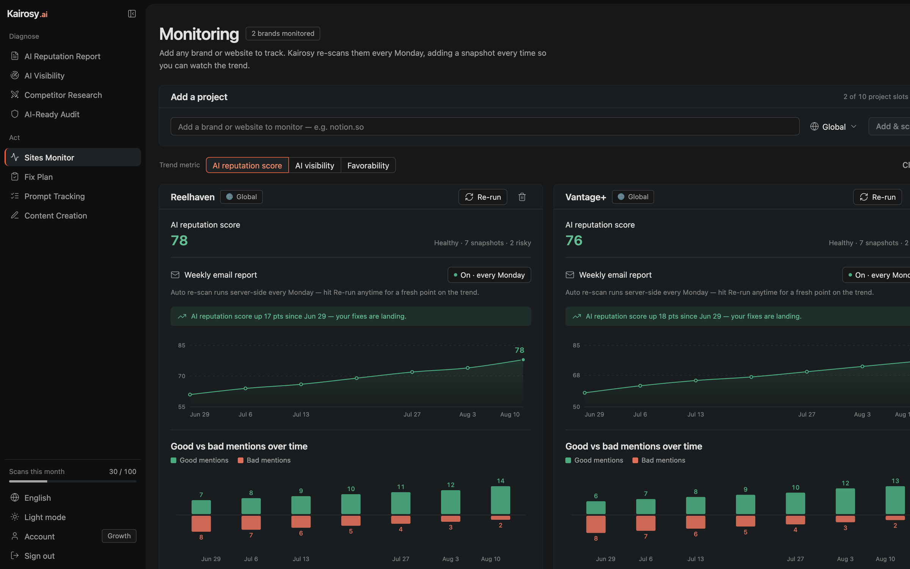This screenshot has width=910, height=569.
Task: Delete Reelhaven project with trash icon
Action: pyautogui.click(x=522, y=197)
